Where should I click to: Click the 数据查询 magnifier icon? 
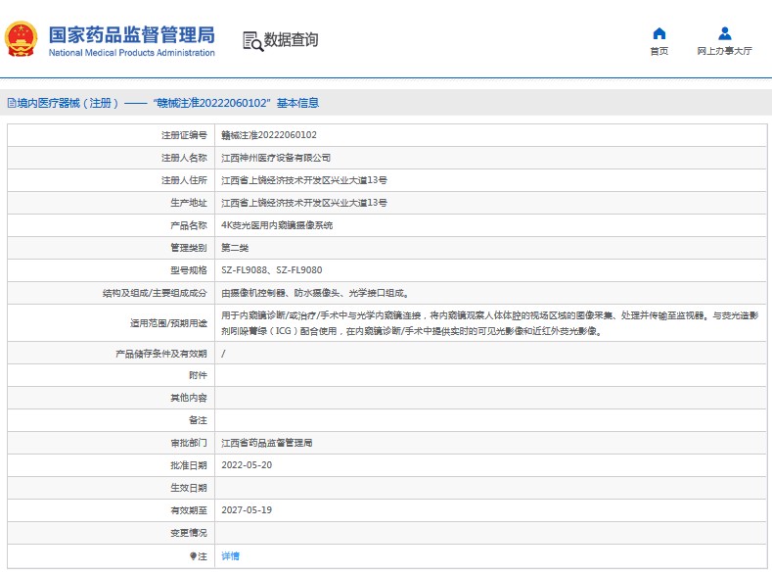pos(252,40)
